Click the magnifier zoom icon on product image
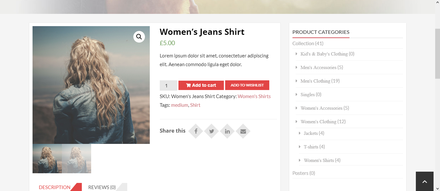This screenshot has width=440, height=191. 139,37
